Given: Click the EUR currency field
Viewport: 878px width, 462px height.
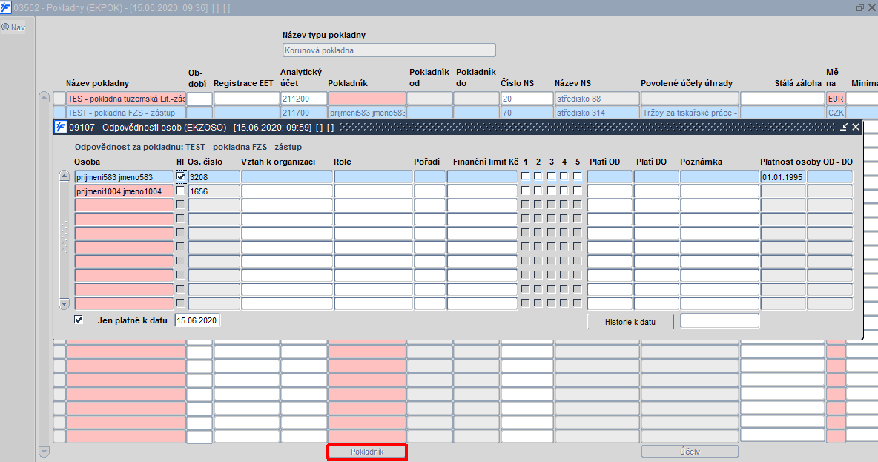Looking at the screenshot, I should pyautogui.click(x=836, y=99).
